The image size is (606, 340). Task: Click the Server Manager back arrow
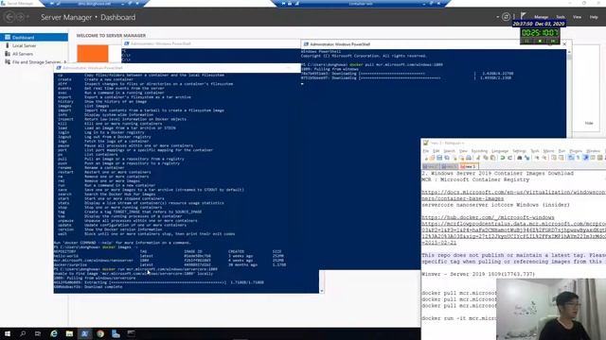coord(9,17)
